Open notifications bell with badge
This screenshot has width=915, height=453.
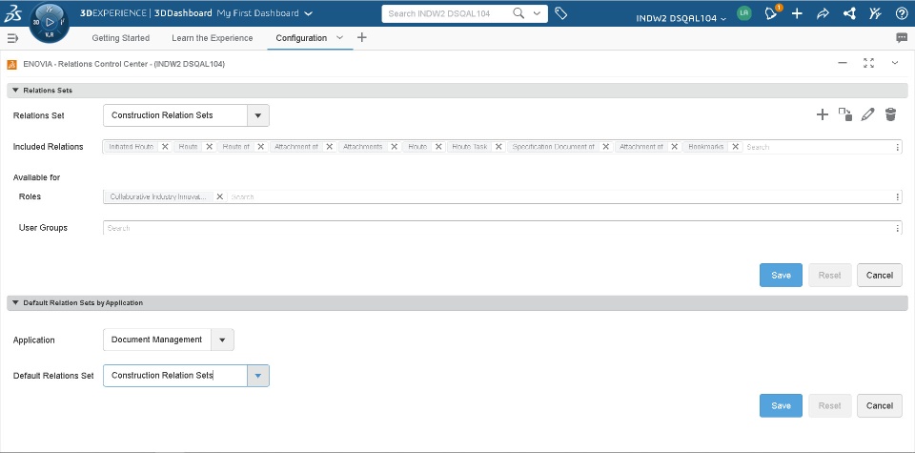[x=772, y=13]
